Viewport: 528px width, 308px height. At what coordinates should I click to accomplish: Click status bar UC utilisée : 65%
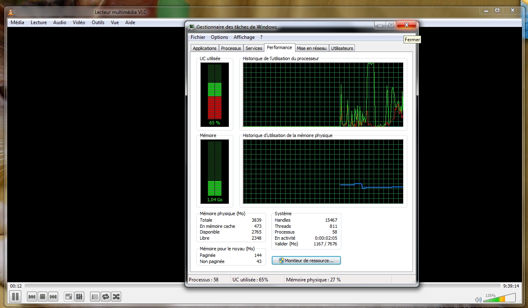(257, 280)
